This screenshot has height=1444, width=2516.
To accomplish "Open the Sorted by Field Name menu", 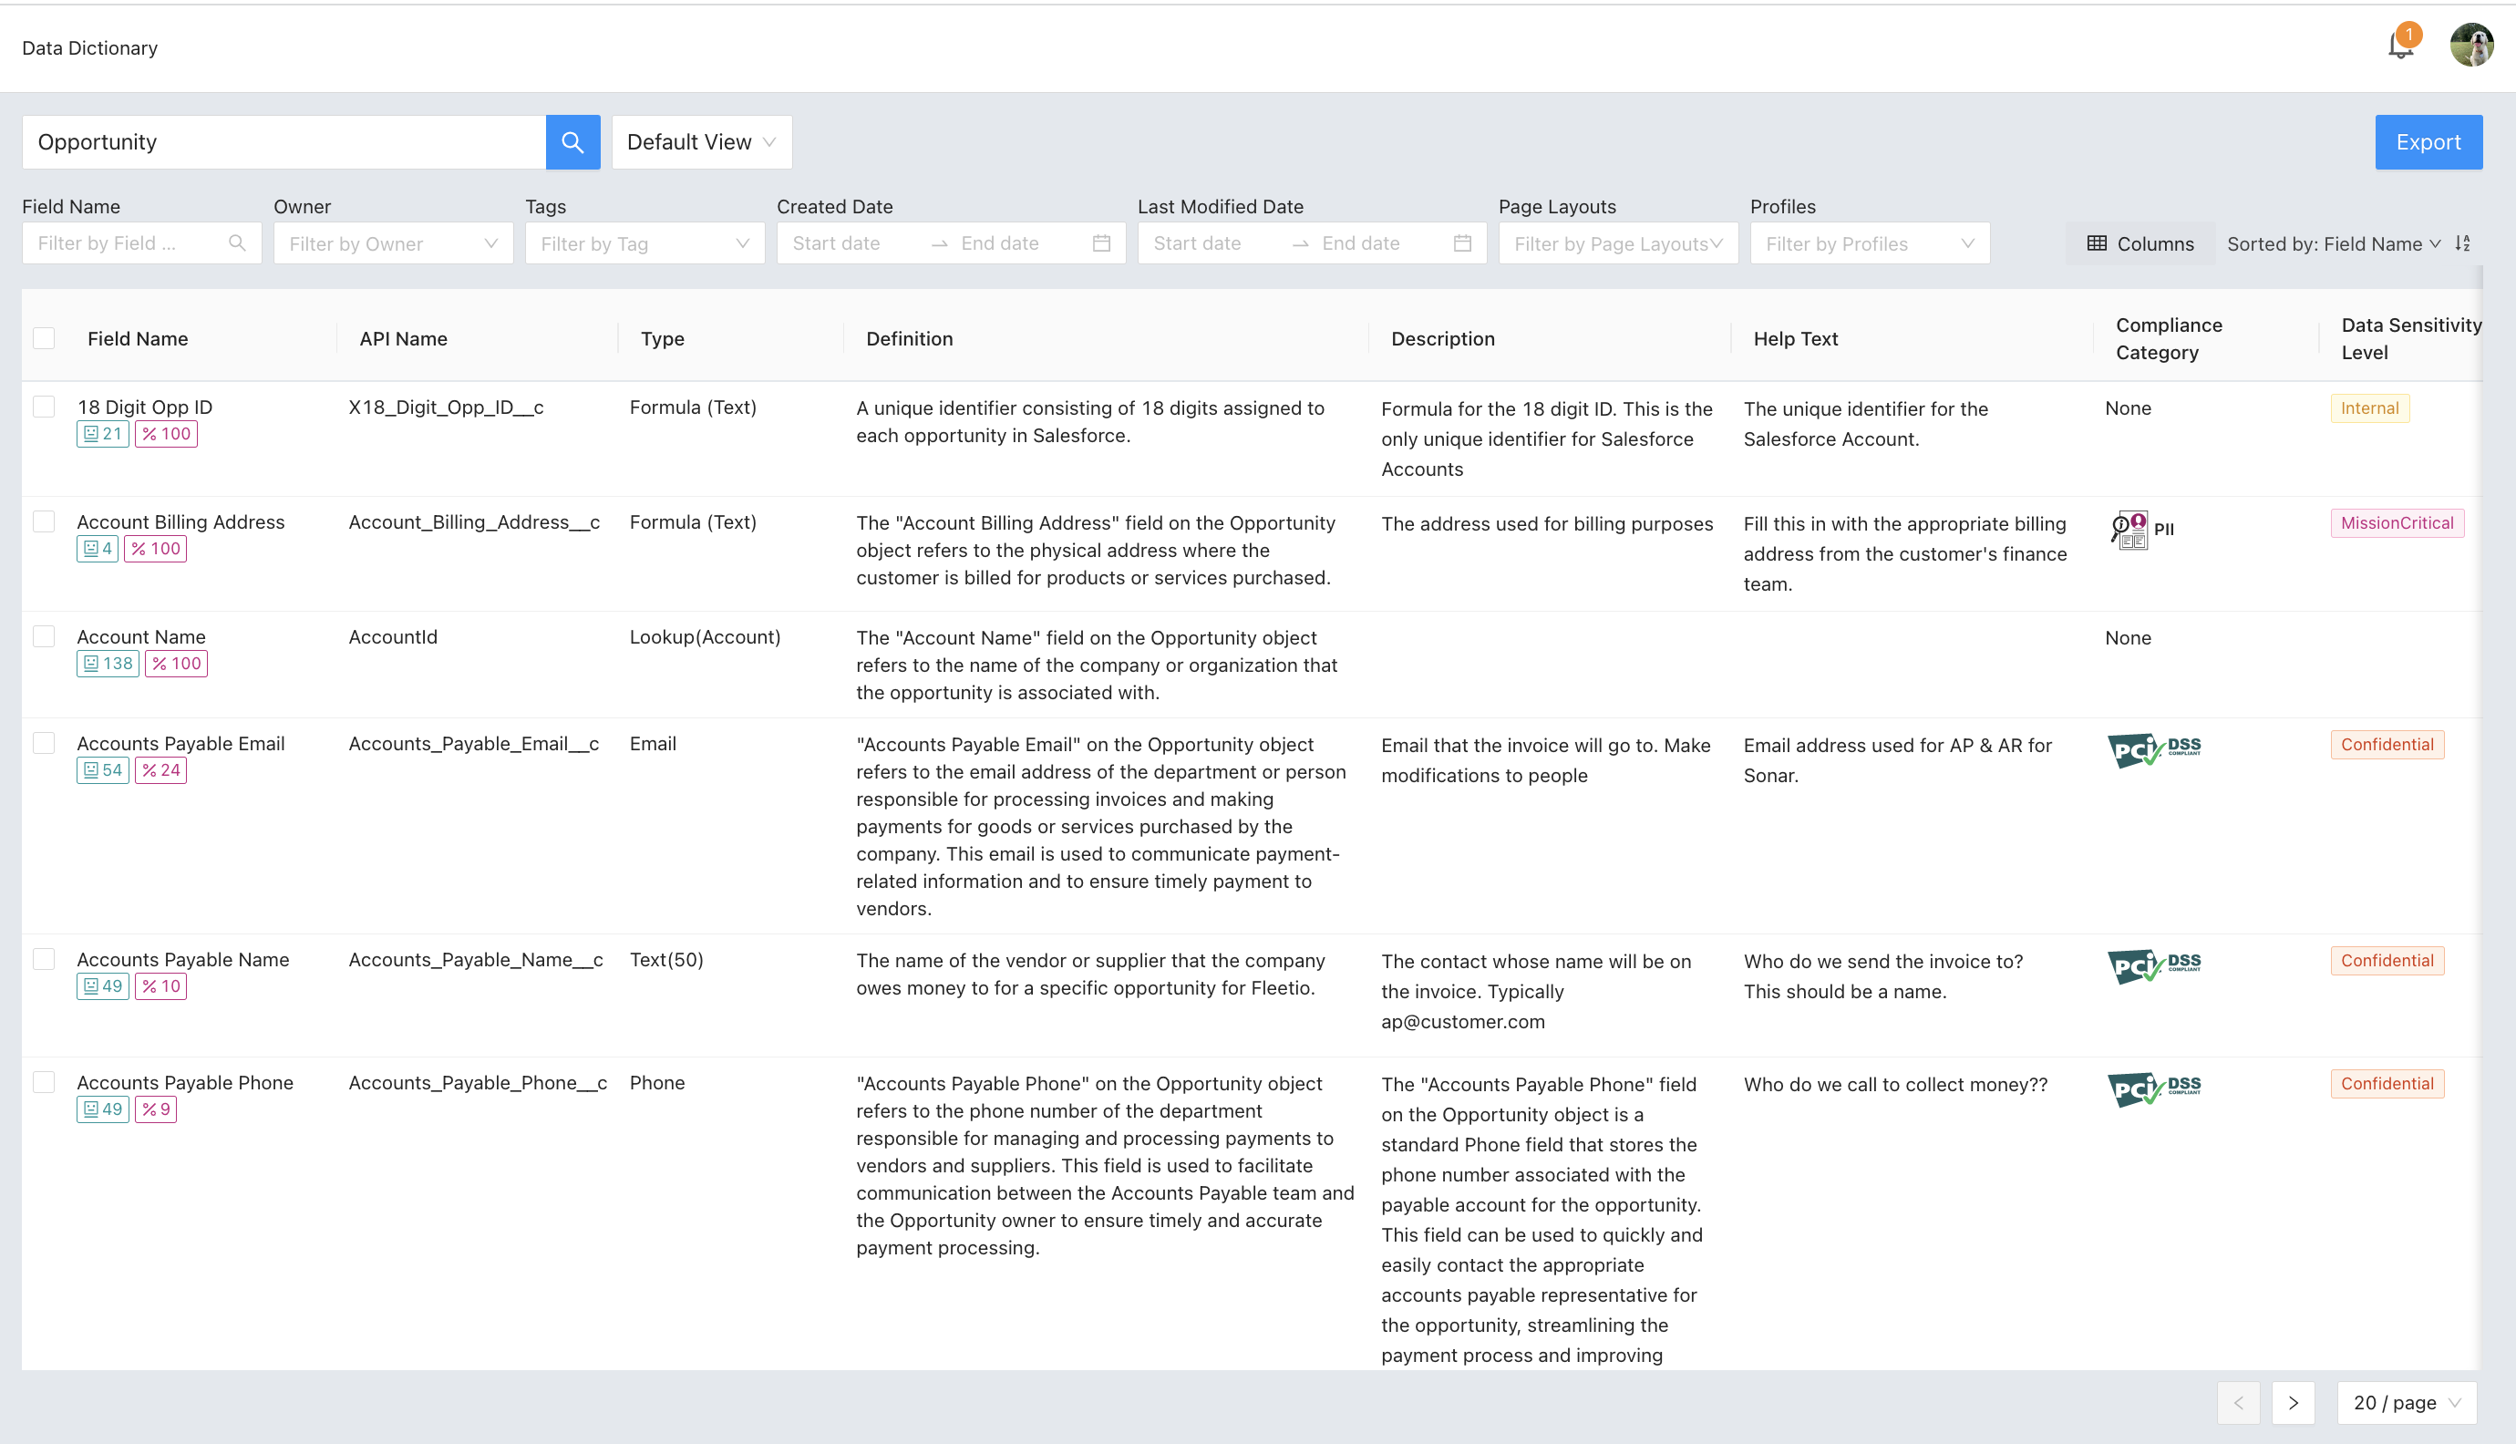I will (x=2333, y=244).
